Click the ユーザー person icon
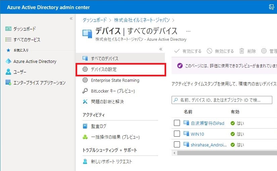 (x=8, y=72)
